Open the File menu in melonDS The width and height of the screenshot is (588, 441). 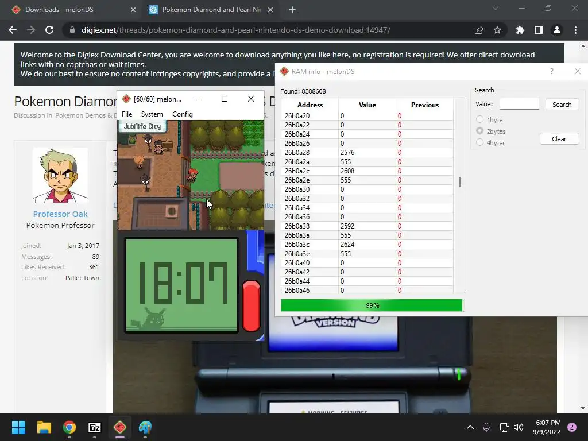(x=127, y=114)
